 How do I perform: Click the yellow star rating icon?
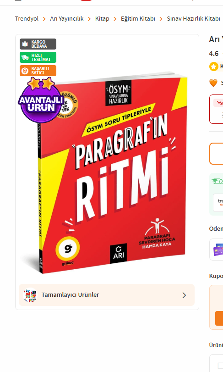(x=213, y=67)
